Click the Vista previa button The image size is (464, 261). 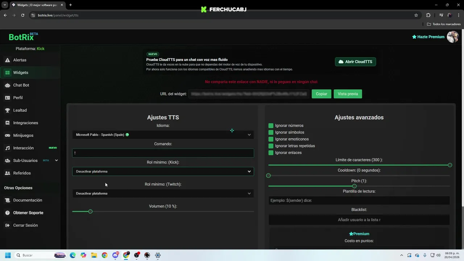(348, 94)
